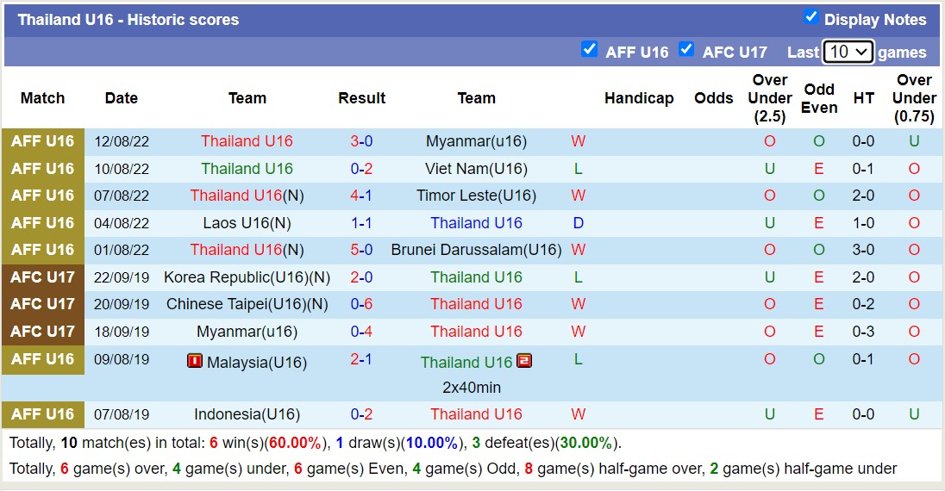945x491 pixels.
Task: Click the Result column header
Action: pos(361,98)
